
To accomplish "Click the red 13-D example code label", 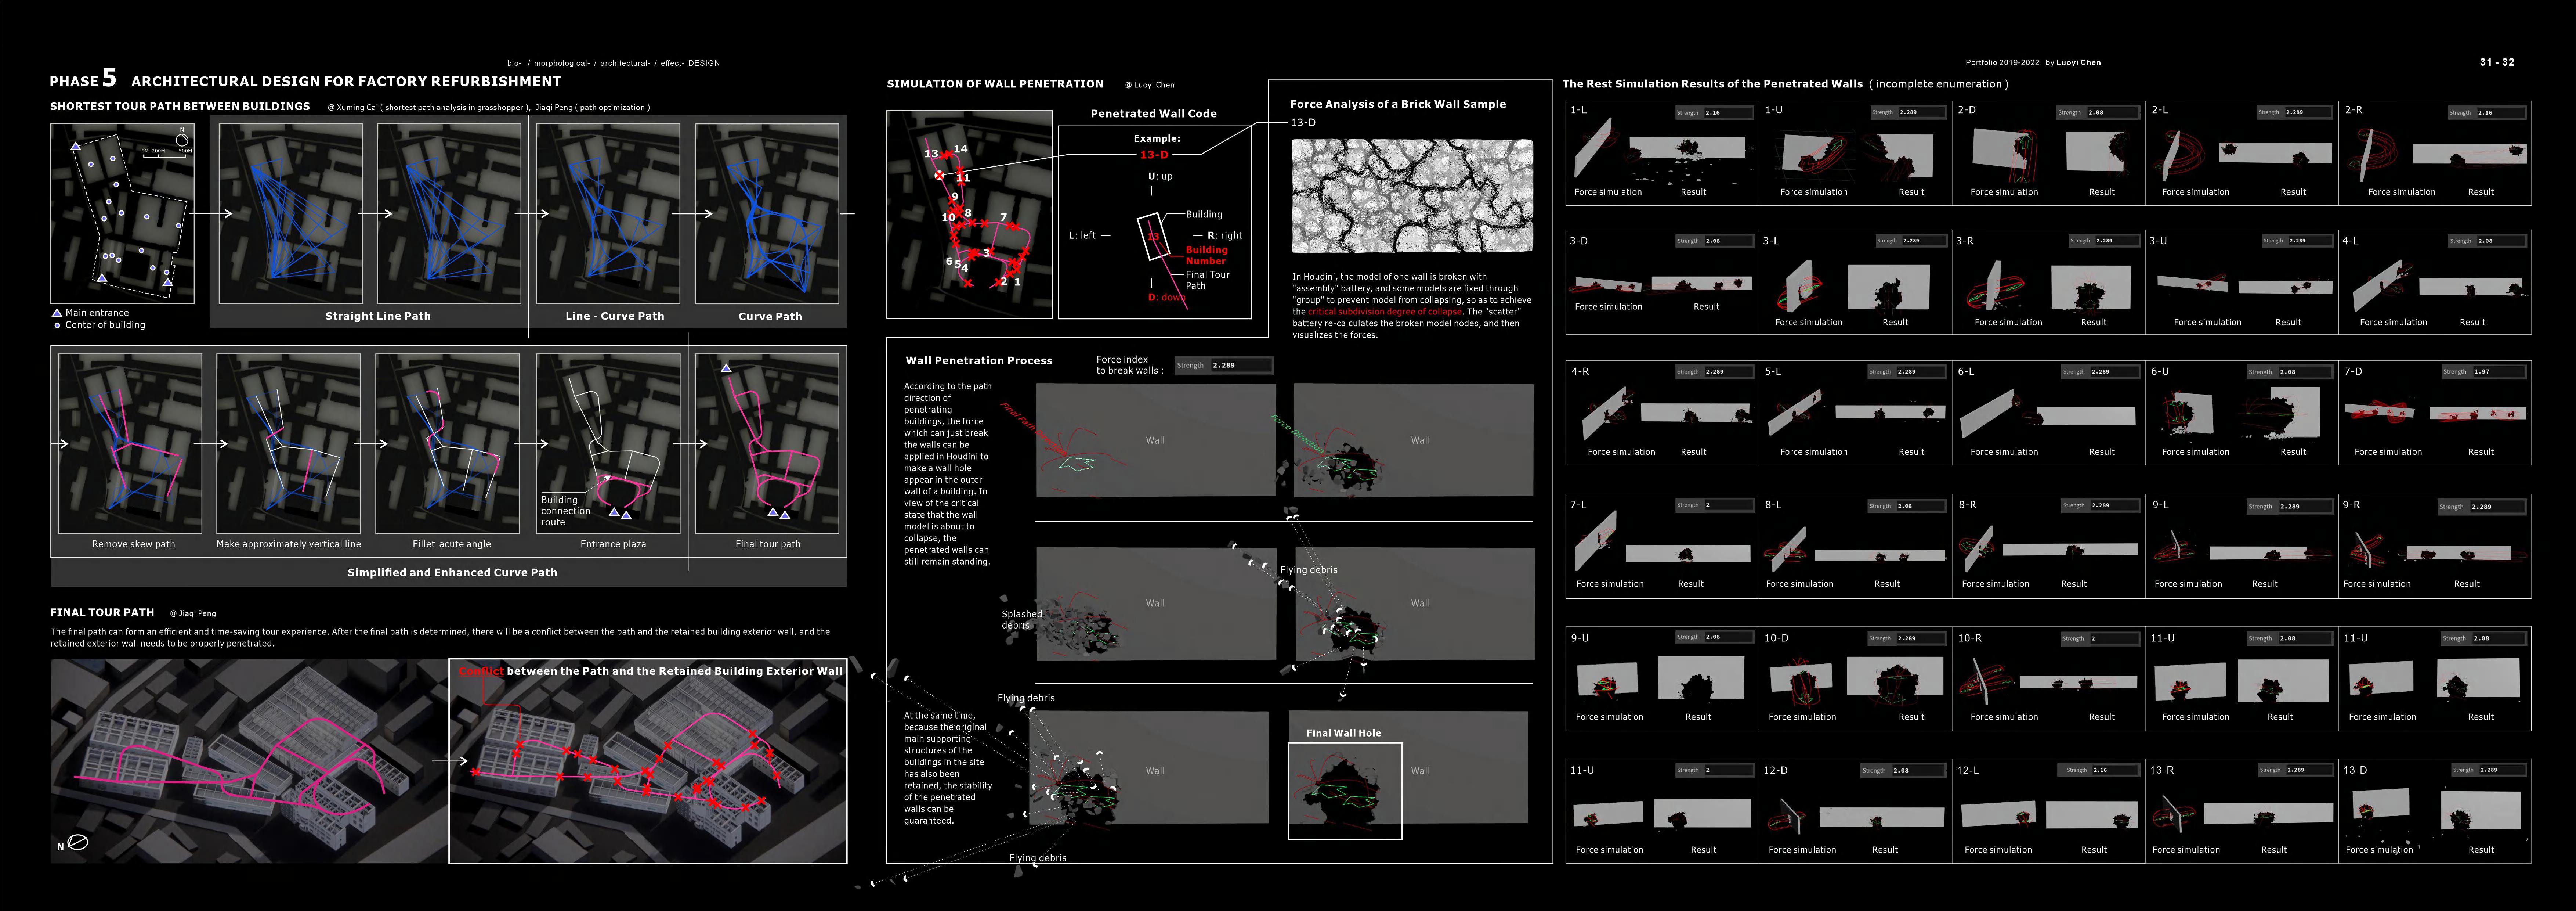I will point(1154,155).
